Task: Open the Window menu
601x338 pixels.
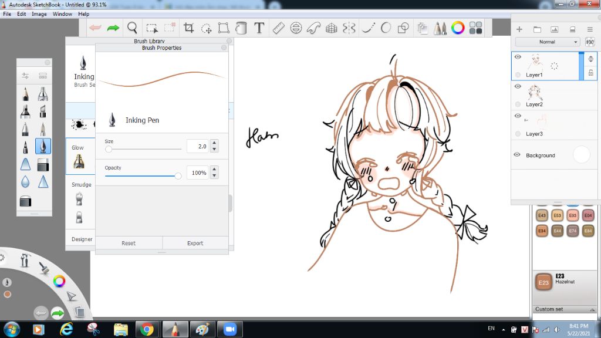Action: tap(62, 14)
